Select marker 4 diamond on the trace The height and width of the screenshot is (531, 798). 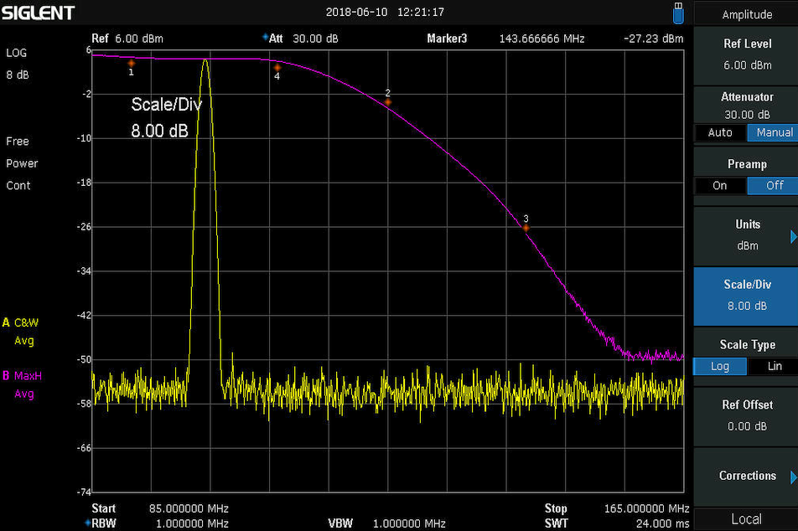coord(277,67)
